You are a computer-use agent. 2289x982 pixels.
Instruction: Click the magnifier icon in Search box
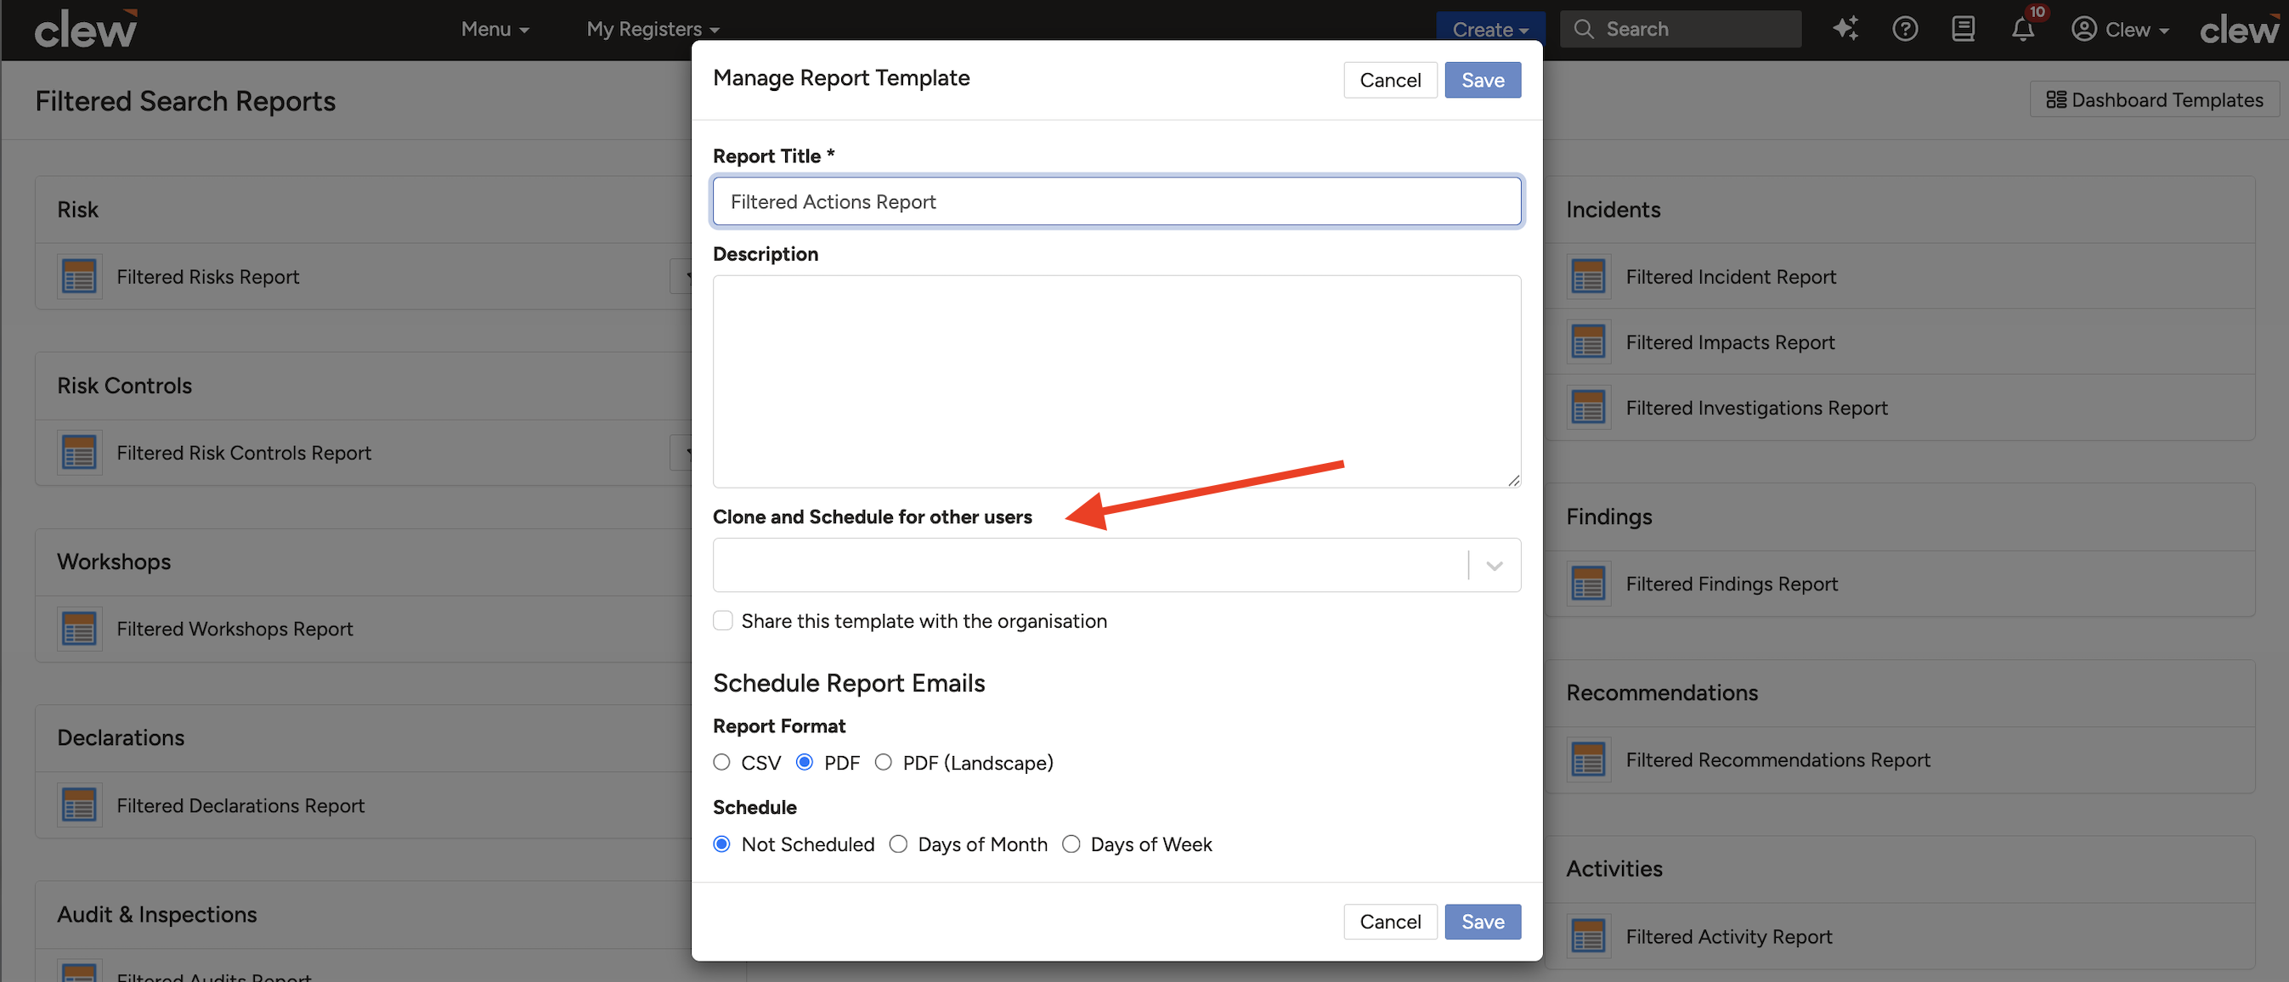1583,28
